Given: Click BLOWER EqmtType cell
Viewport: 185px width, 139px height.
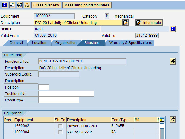Looking at the screenshot, I should click(123, 126).
